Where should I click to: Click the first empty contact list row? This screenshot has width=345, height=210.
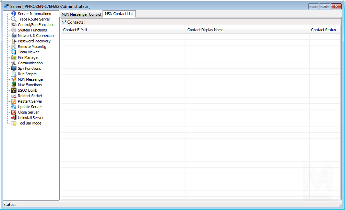[x=201, y=37]
